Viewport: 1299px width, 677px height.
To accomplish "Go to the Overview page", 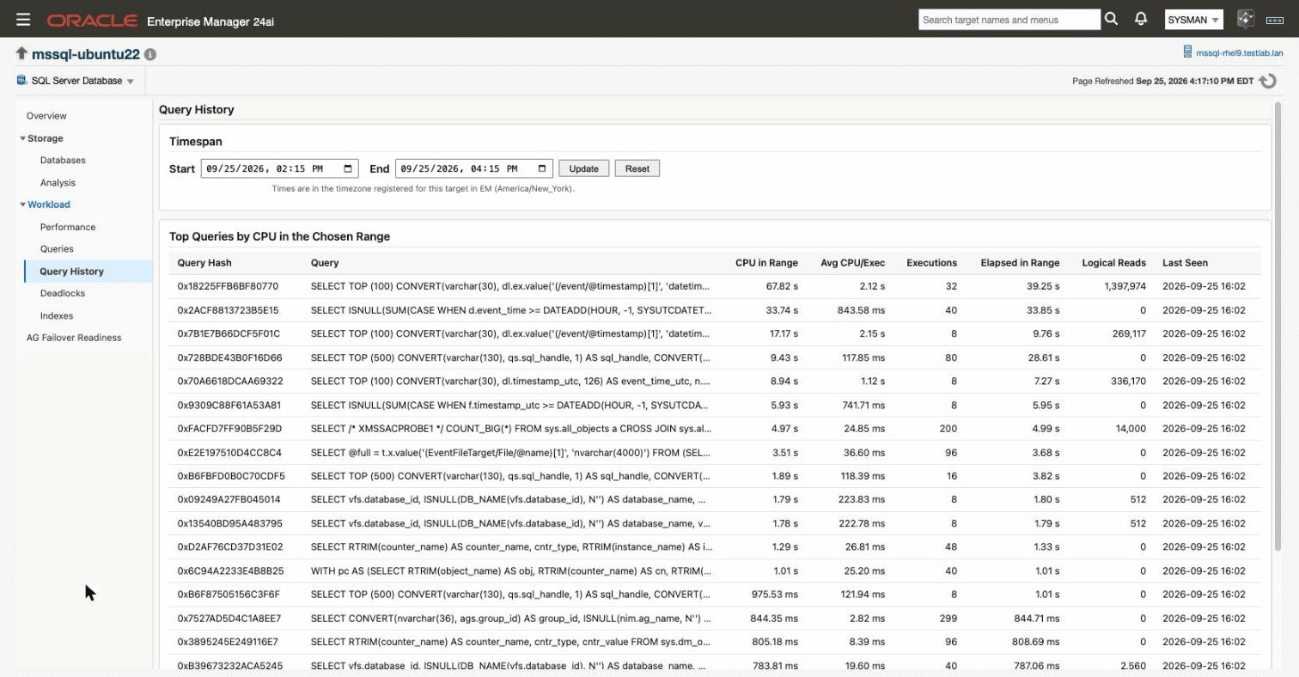I will (46, 116).
